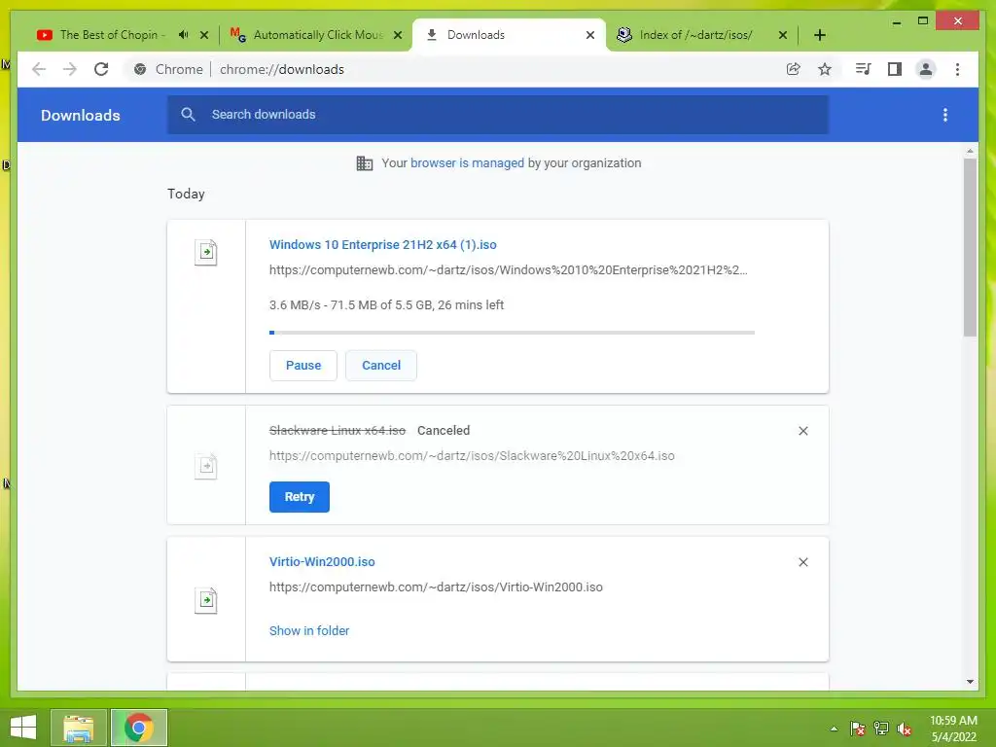Click the chrome://downloads address bar
996x747 pixels.
[281, 69]
